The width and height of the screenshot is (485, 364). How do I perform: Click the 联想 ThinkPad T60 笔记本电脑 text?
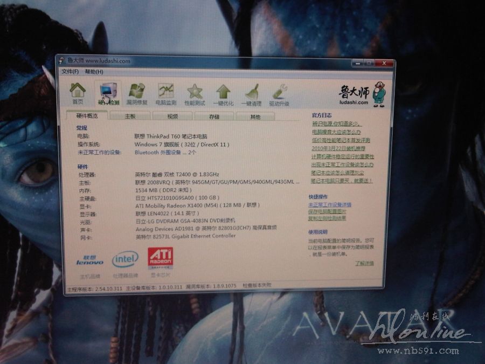[171, 136]
